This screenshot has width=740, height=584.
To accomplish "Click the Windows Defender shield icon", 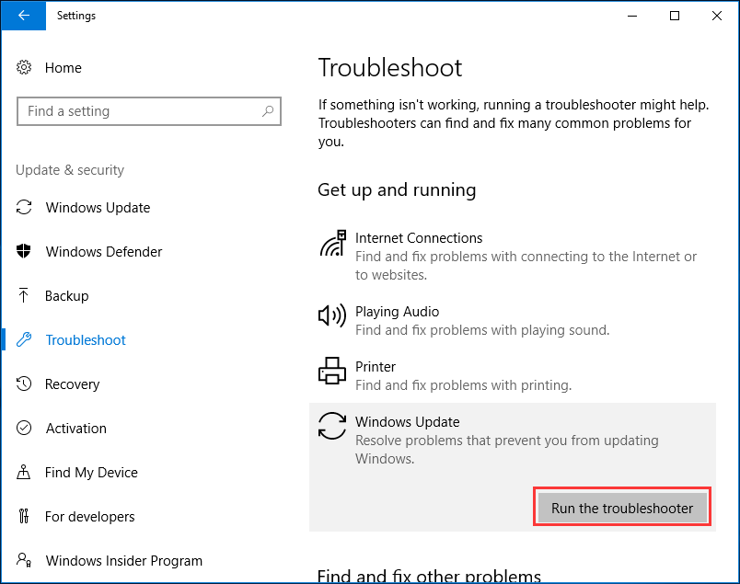I will tap(24, 251).
